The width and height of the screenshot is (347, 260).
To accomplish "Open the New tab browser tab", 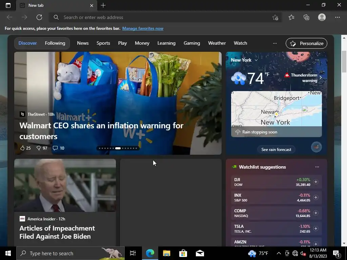I will click(x=57, y=5).
